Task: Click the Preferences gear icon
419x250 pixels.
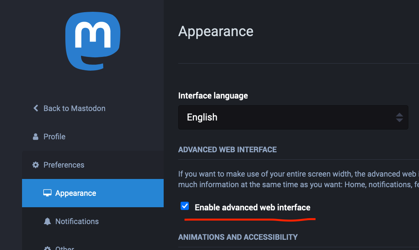Action: pos(36,165)
